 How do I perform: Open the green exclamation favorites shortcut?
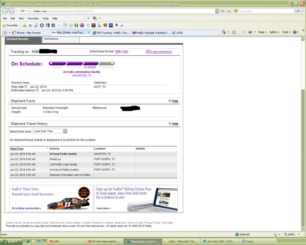76,25
